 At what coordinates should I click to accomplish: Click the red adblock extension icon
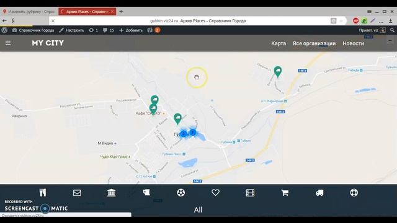coord(355,20)
